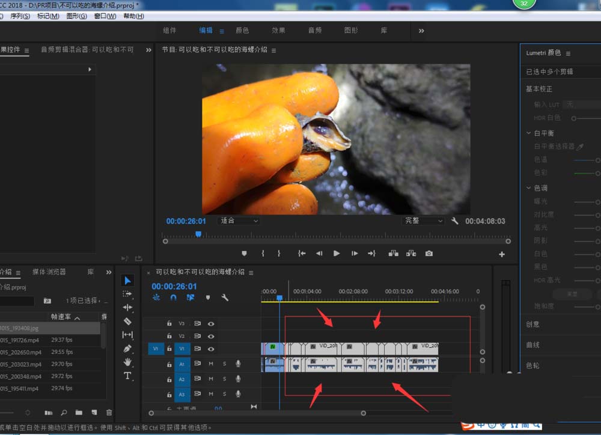
Task: Hide video track V2 with eye icon
Action: 211,336
